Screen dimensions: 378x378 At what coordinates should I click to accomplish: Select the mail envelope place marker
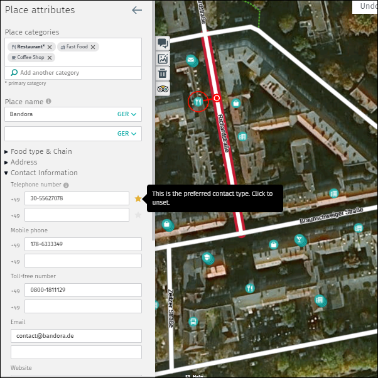coord(192,60)
